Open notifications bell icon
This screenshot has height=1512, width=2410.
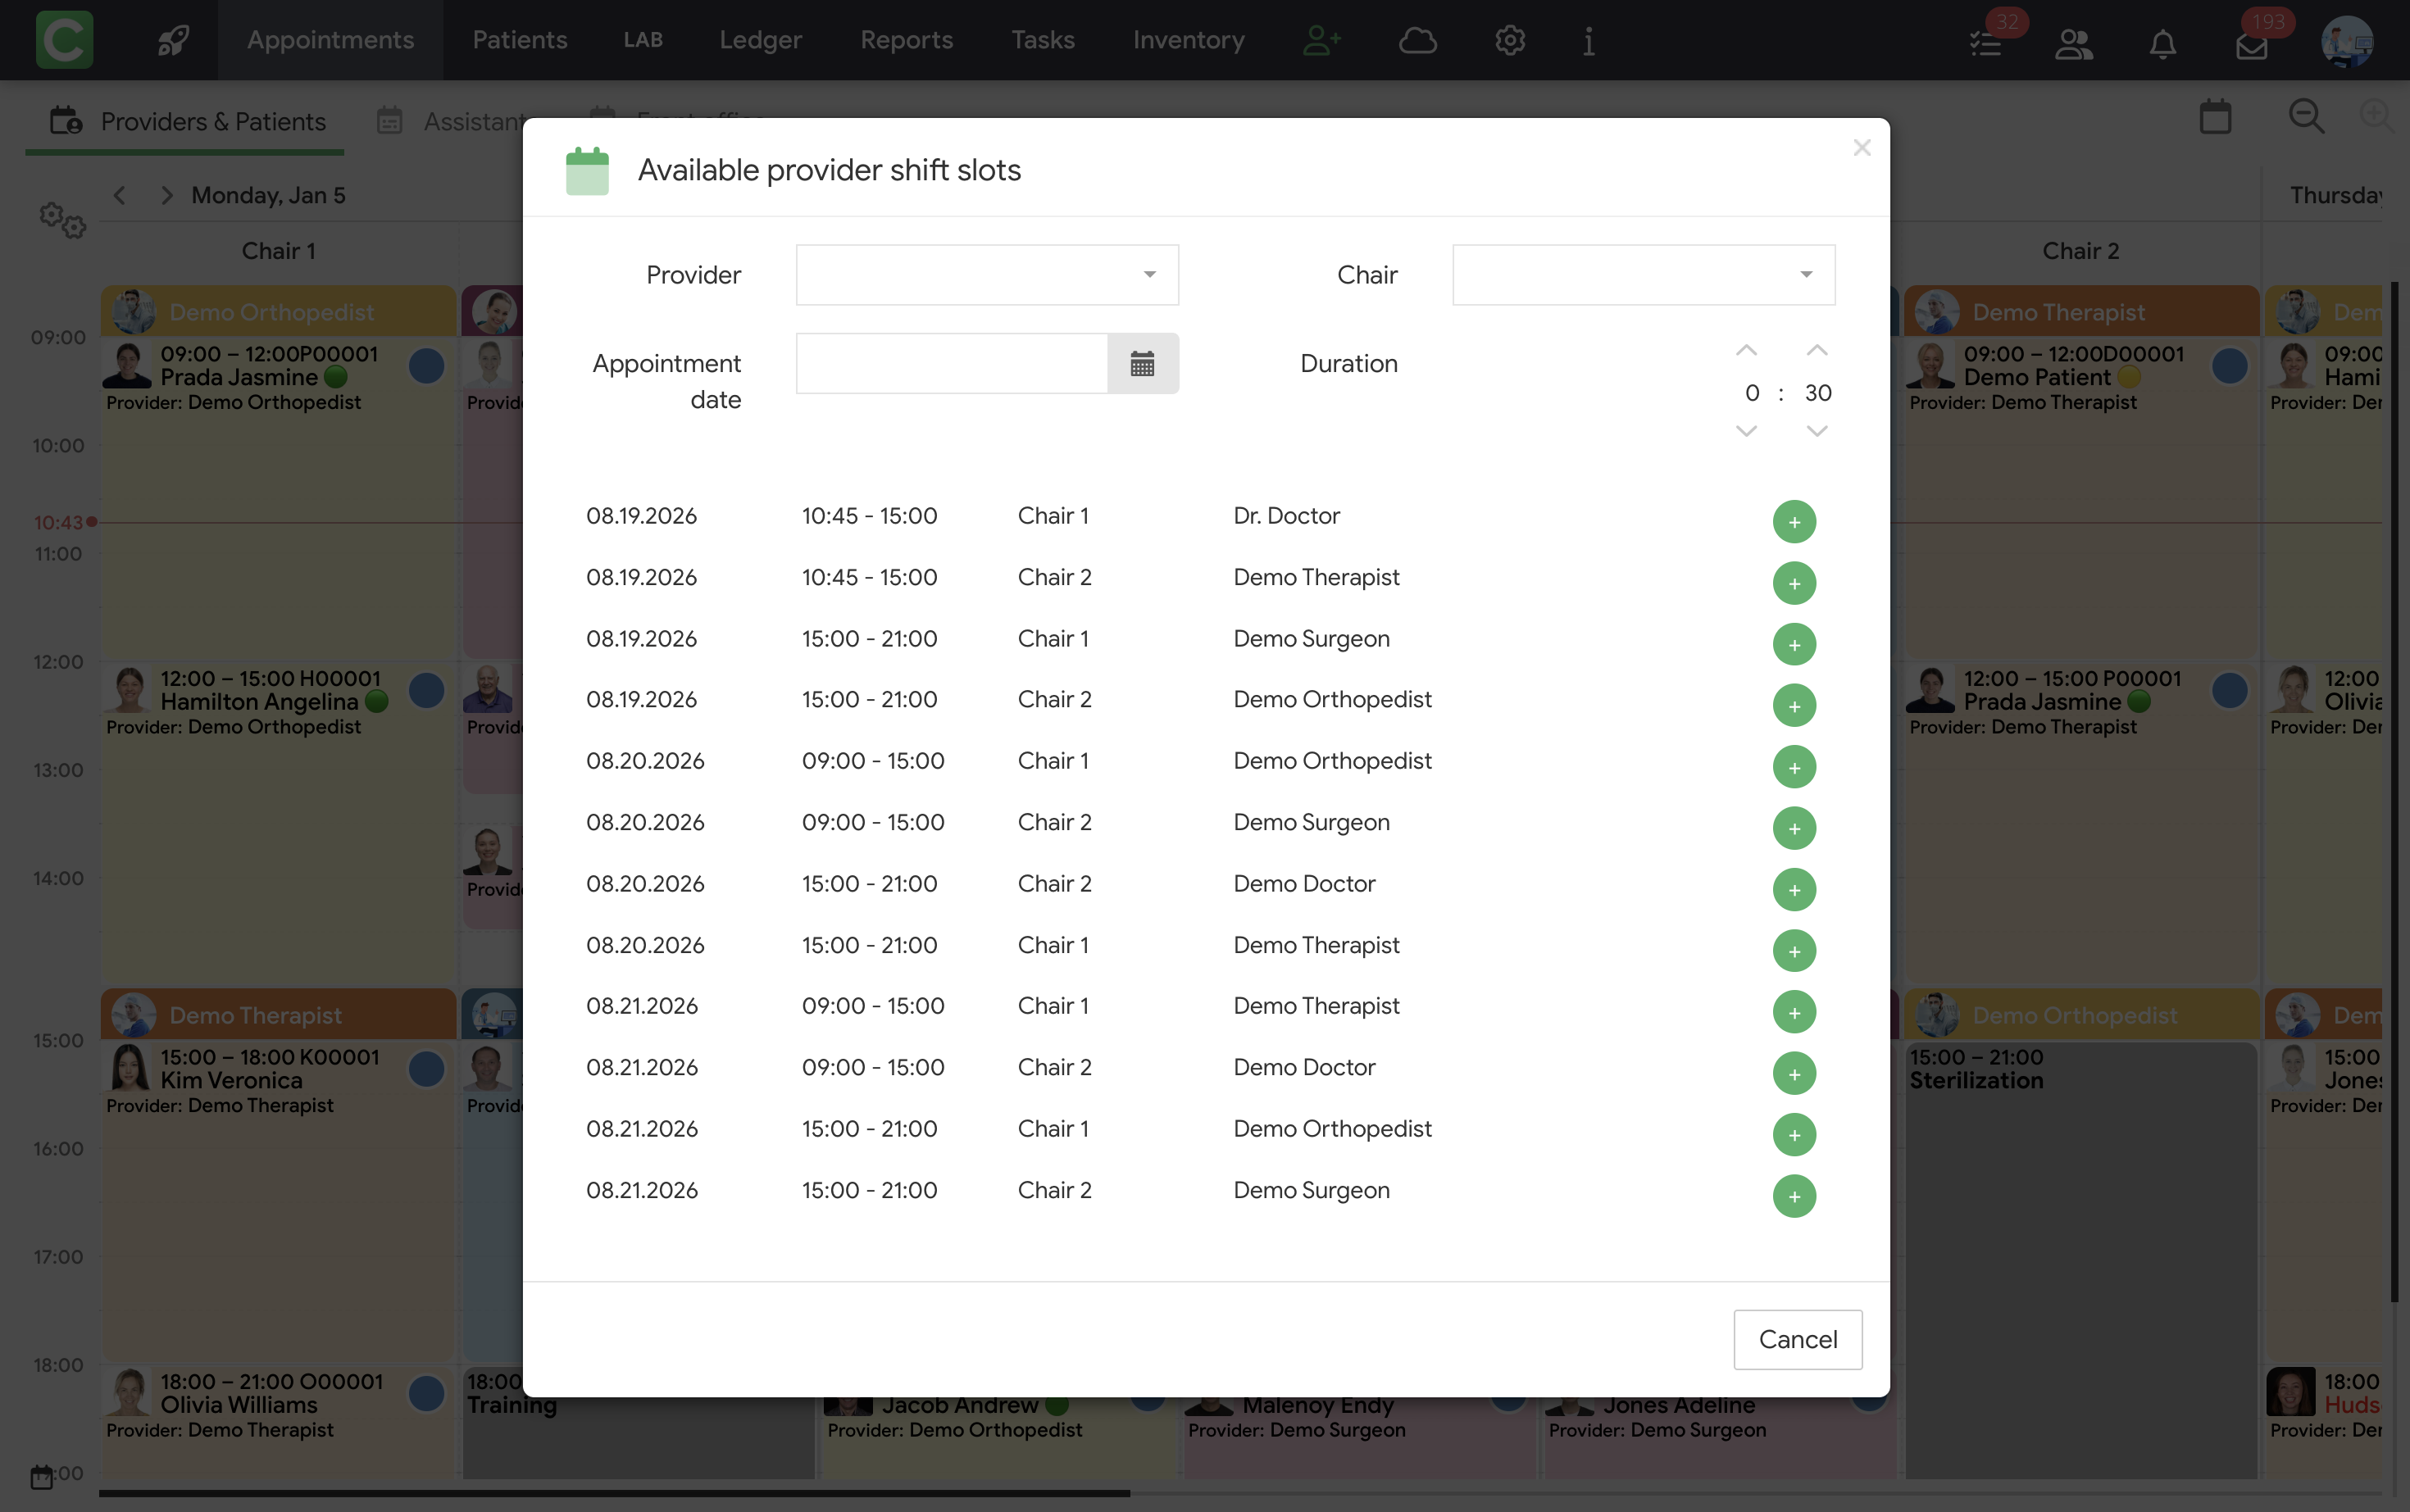2162,44
